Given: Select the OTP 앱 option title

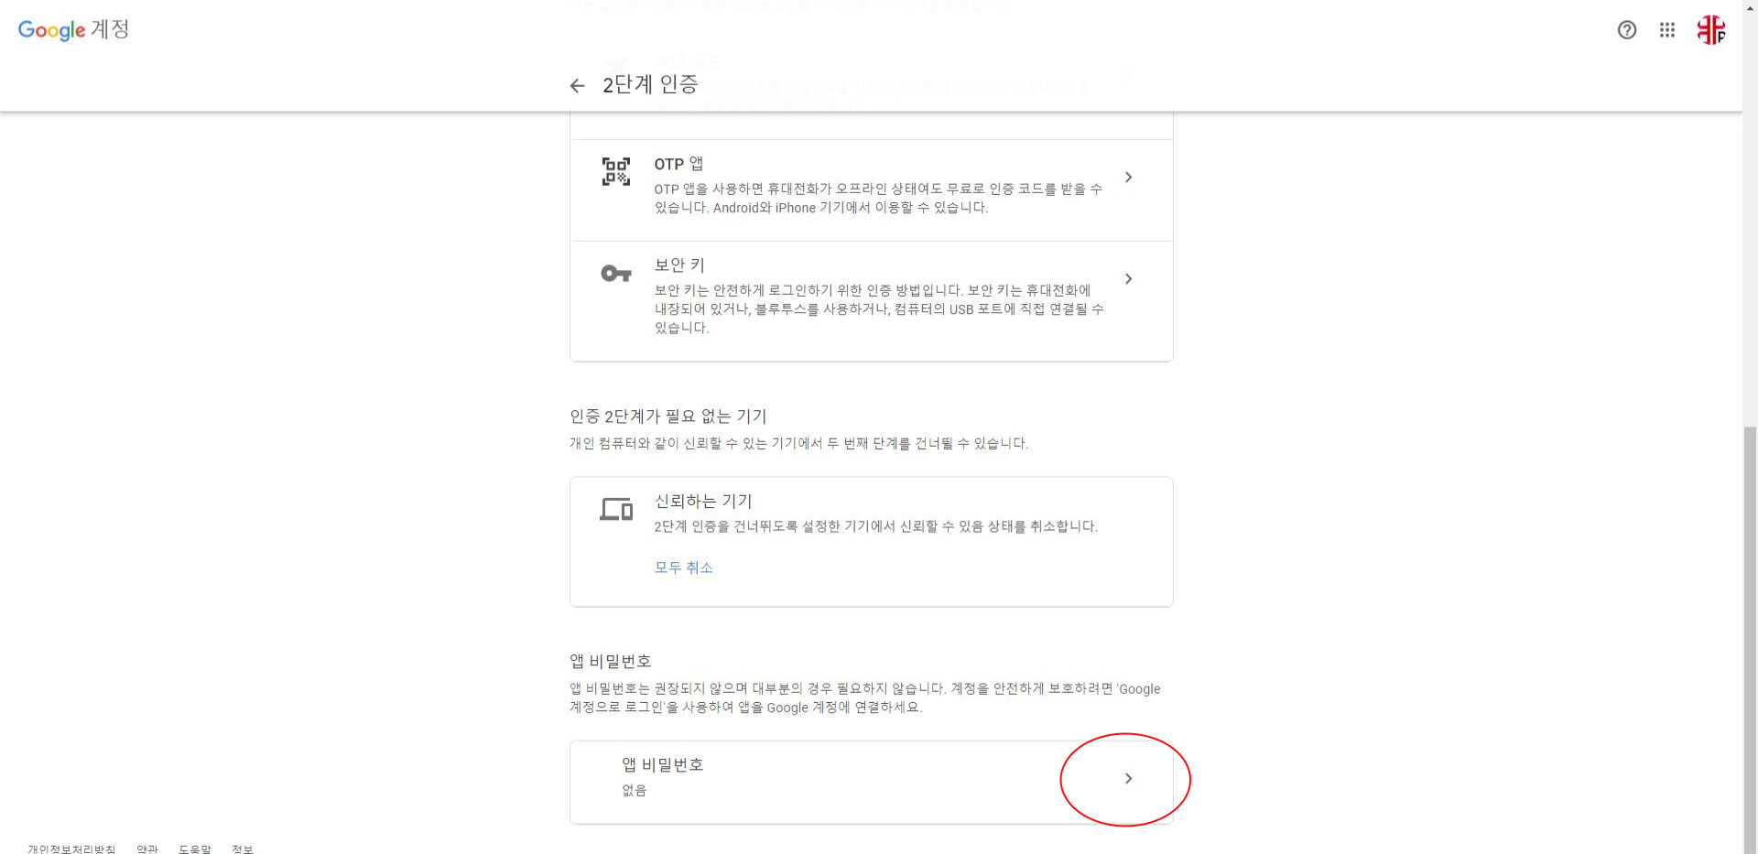Looking at the screenshot, I should [678, 164].
